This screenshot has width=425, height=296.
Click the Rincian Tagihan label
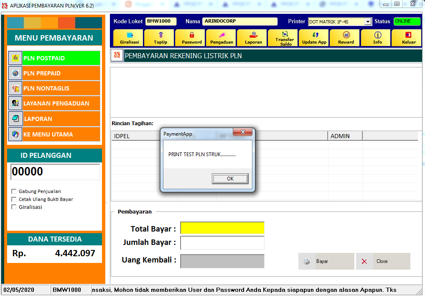point(132,123)
